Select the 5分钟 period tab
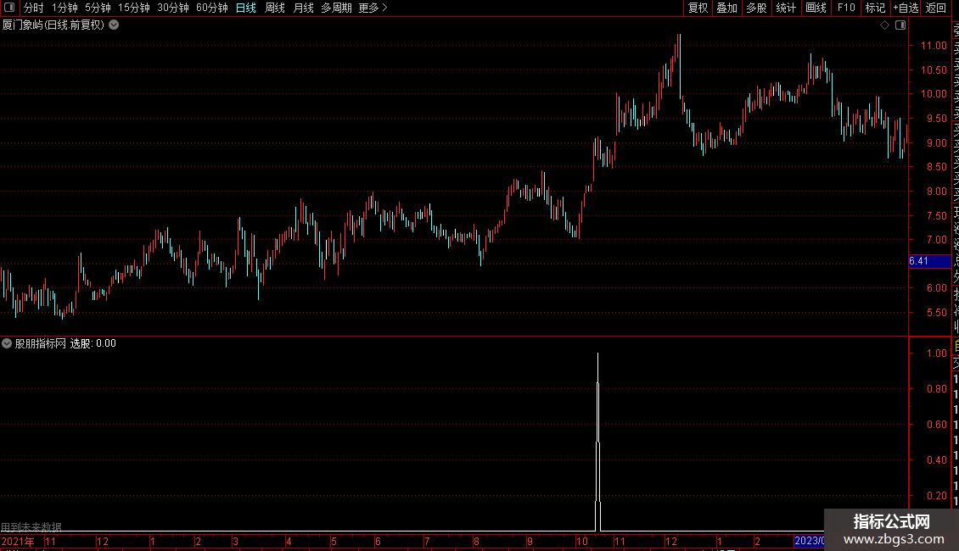This screenshot has width=959, height=551. (98, 8)
